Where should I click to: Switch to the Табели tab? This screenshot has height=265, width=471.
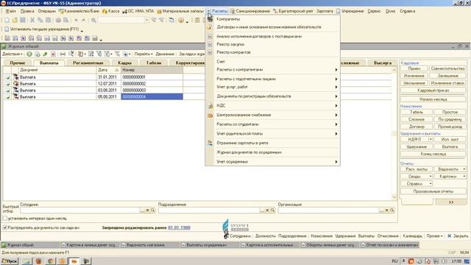[x=154, y=63]
